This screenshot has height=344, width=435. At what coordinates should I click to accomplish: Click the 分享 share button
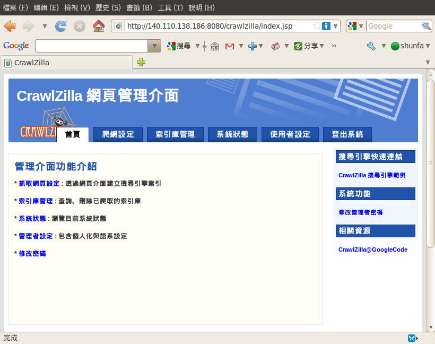pyautogui.click(x=306, y=46)
